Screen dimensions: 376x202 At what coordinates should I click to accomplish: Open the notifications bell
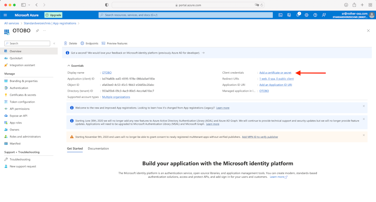298,15
